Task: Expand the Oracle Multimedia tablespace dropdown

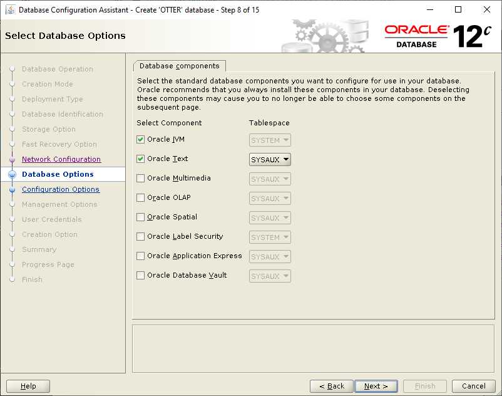Action: (270, 179)
